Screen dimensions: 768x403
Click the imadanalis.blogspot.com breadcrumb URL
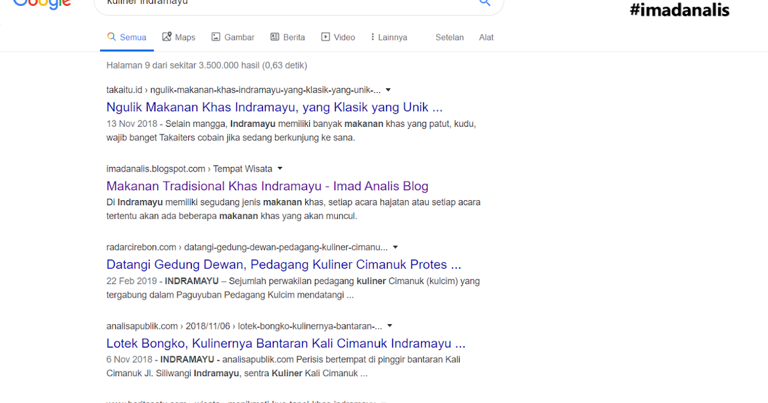coord(189,169)
